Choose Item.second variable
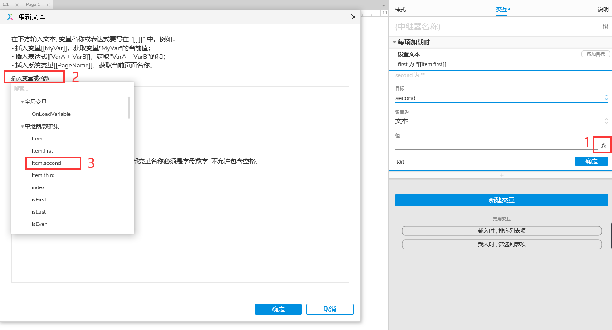Image resolution: width=612 pixels, height=330 pixels. click(46, 163)
